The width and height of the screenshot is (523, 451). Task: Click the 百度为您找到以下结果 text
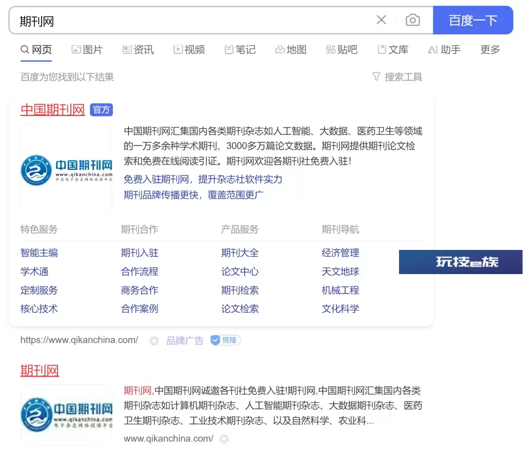[67, 77]
